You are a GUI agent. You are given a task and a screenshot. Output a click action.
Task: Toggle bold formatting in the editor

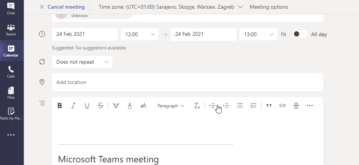point(60,105)
